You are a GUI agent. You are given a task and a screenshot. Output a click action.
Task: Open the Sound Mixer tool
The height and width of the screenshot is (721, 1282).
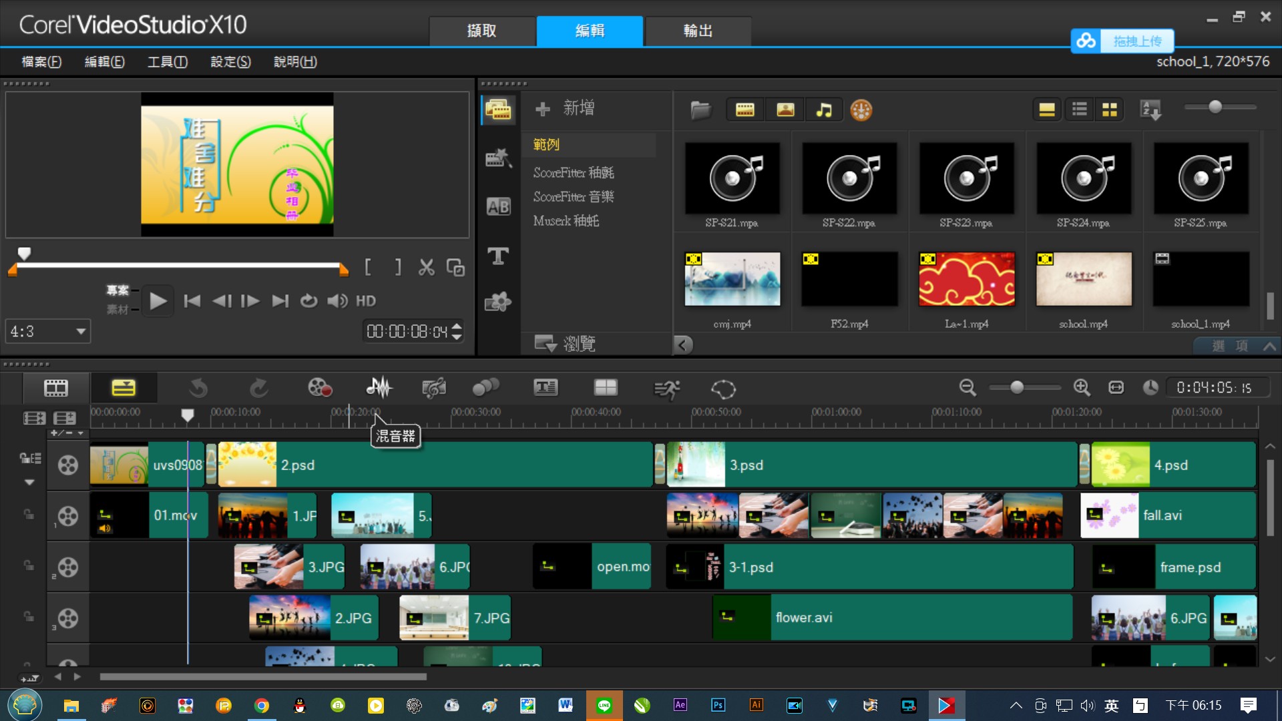pos(379,387)
